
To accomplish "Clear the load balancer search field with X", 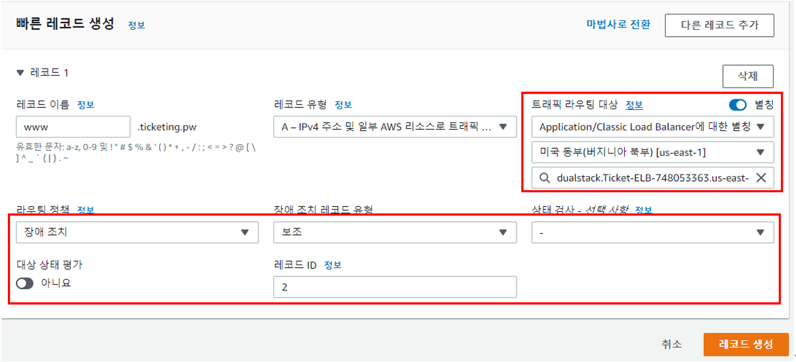I will pyautogui.click(x=760, y=177).
